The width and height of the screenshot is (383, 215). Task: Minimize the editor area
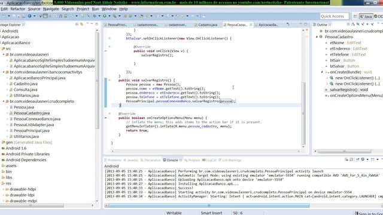(x=300, y=24)
